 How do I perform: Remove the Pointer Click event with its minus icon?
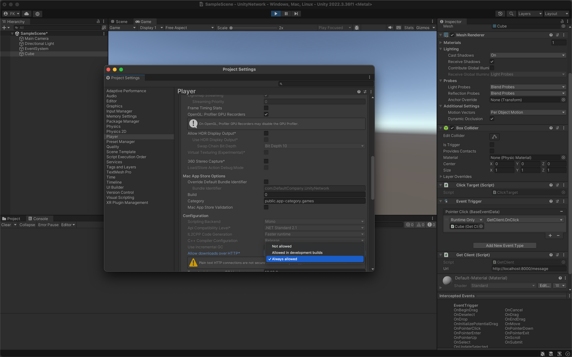click(x=562, y=211)
